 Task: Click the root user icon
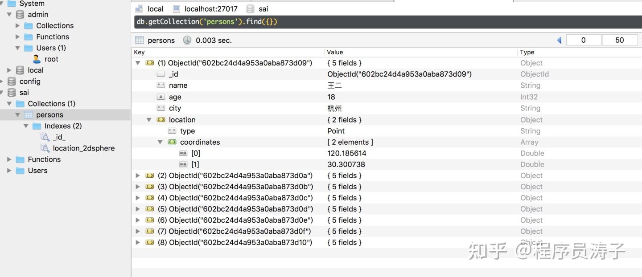click(x=37, y=59)
